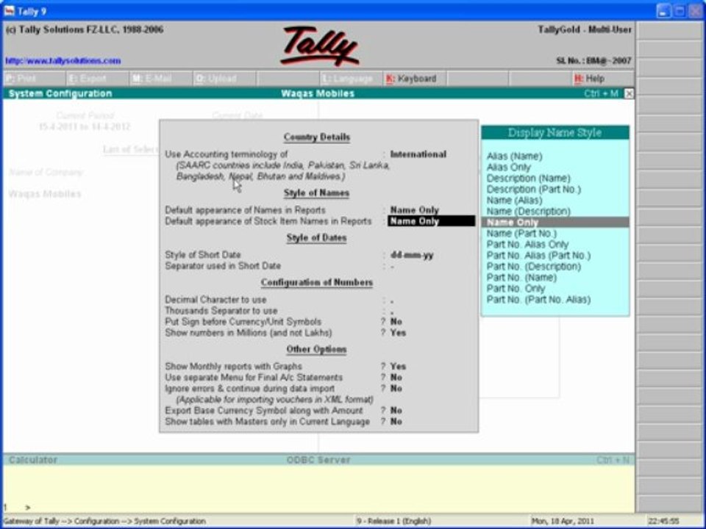
Task: Click Name Only value for Names in Reports
Action: point(414,209)
